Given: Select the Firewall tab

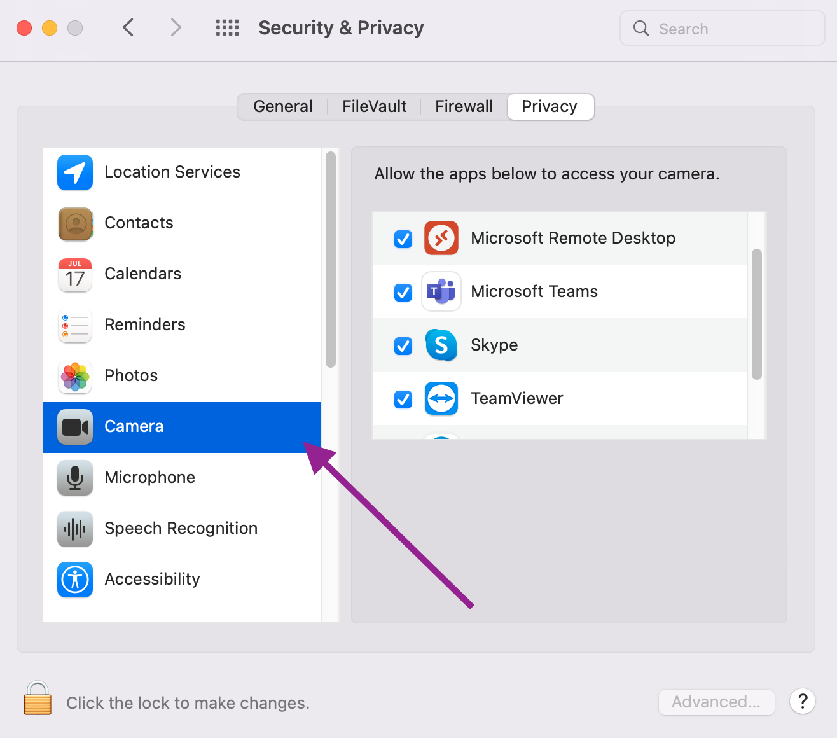Looking at the screenshot, I should (464, 106).
